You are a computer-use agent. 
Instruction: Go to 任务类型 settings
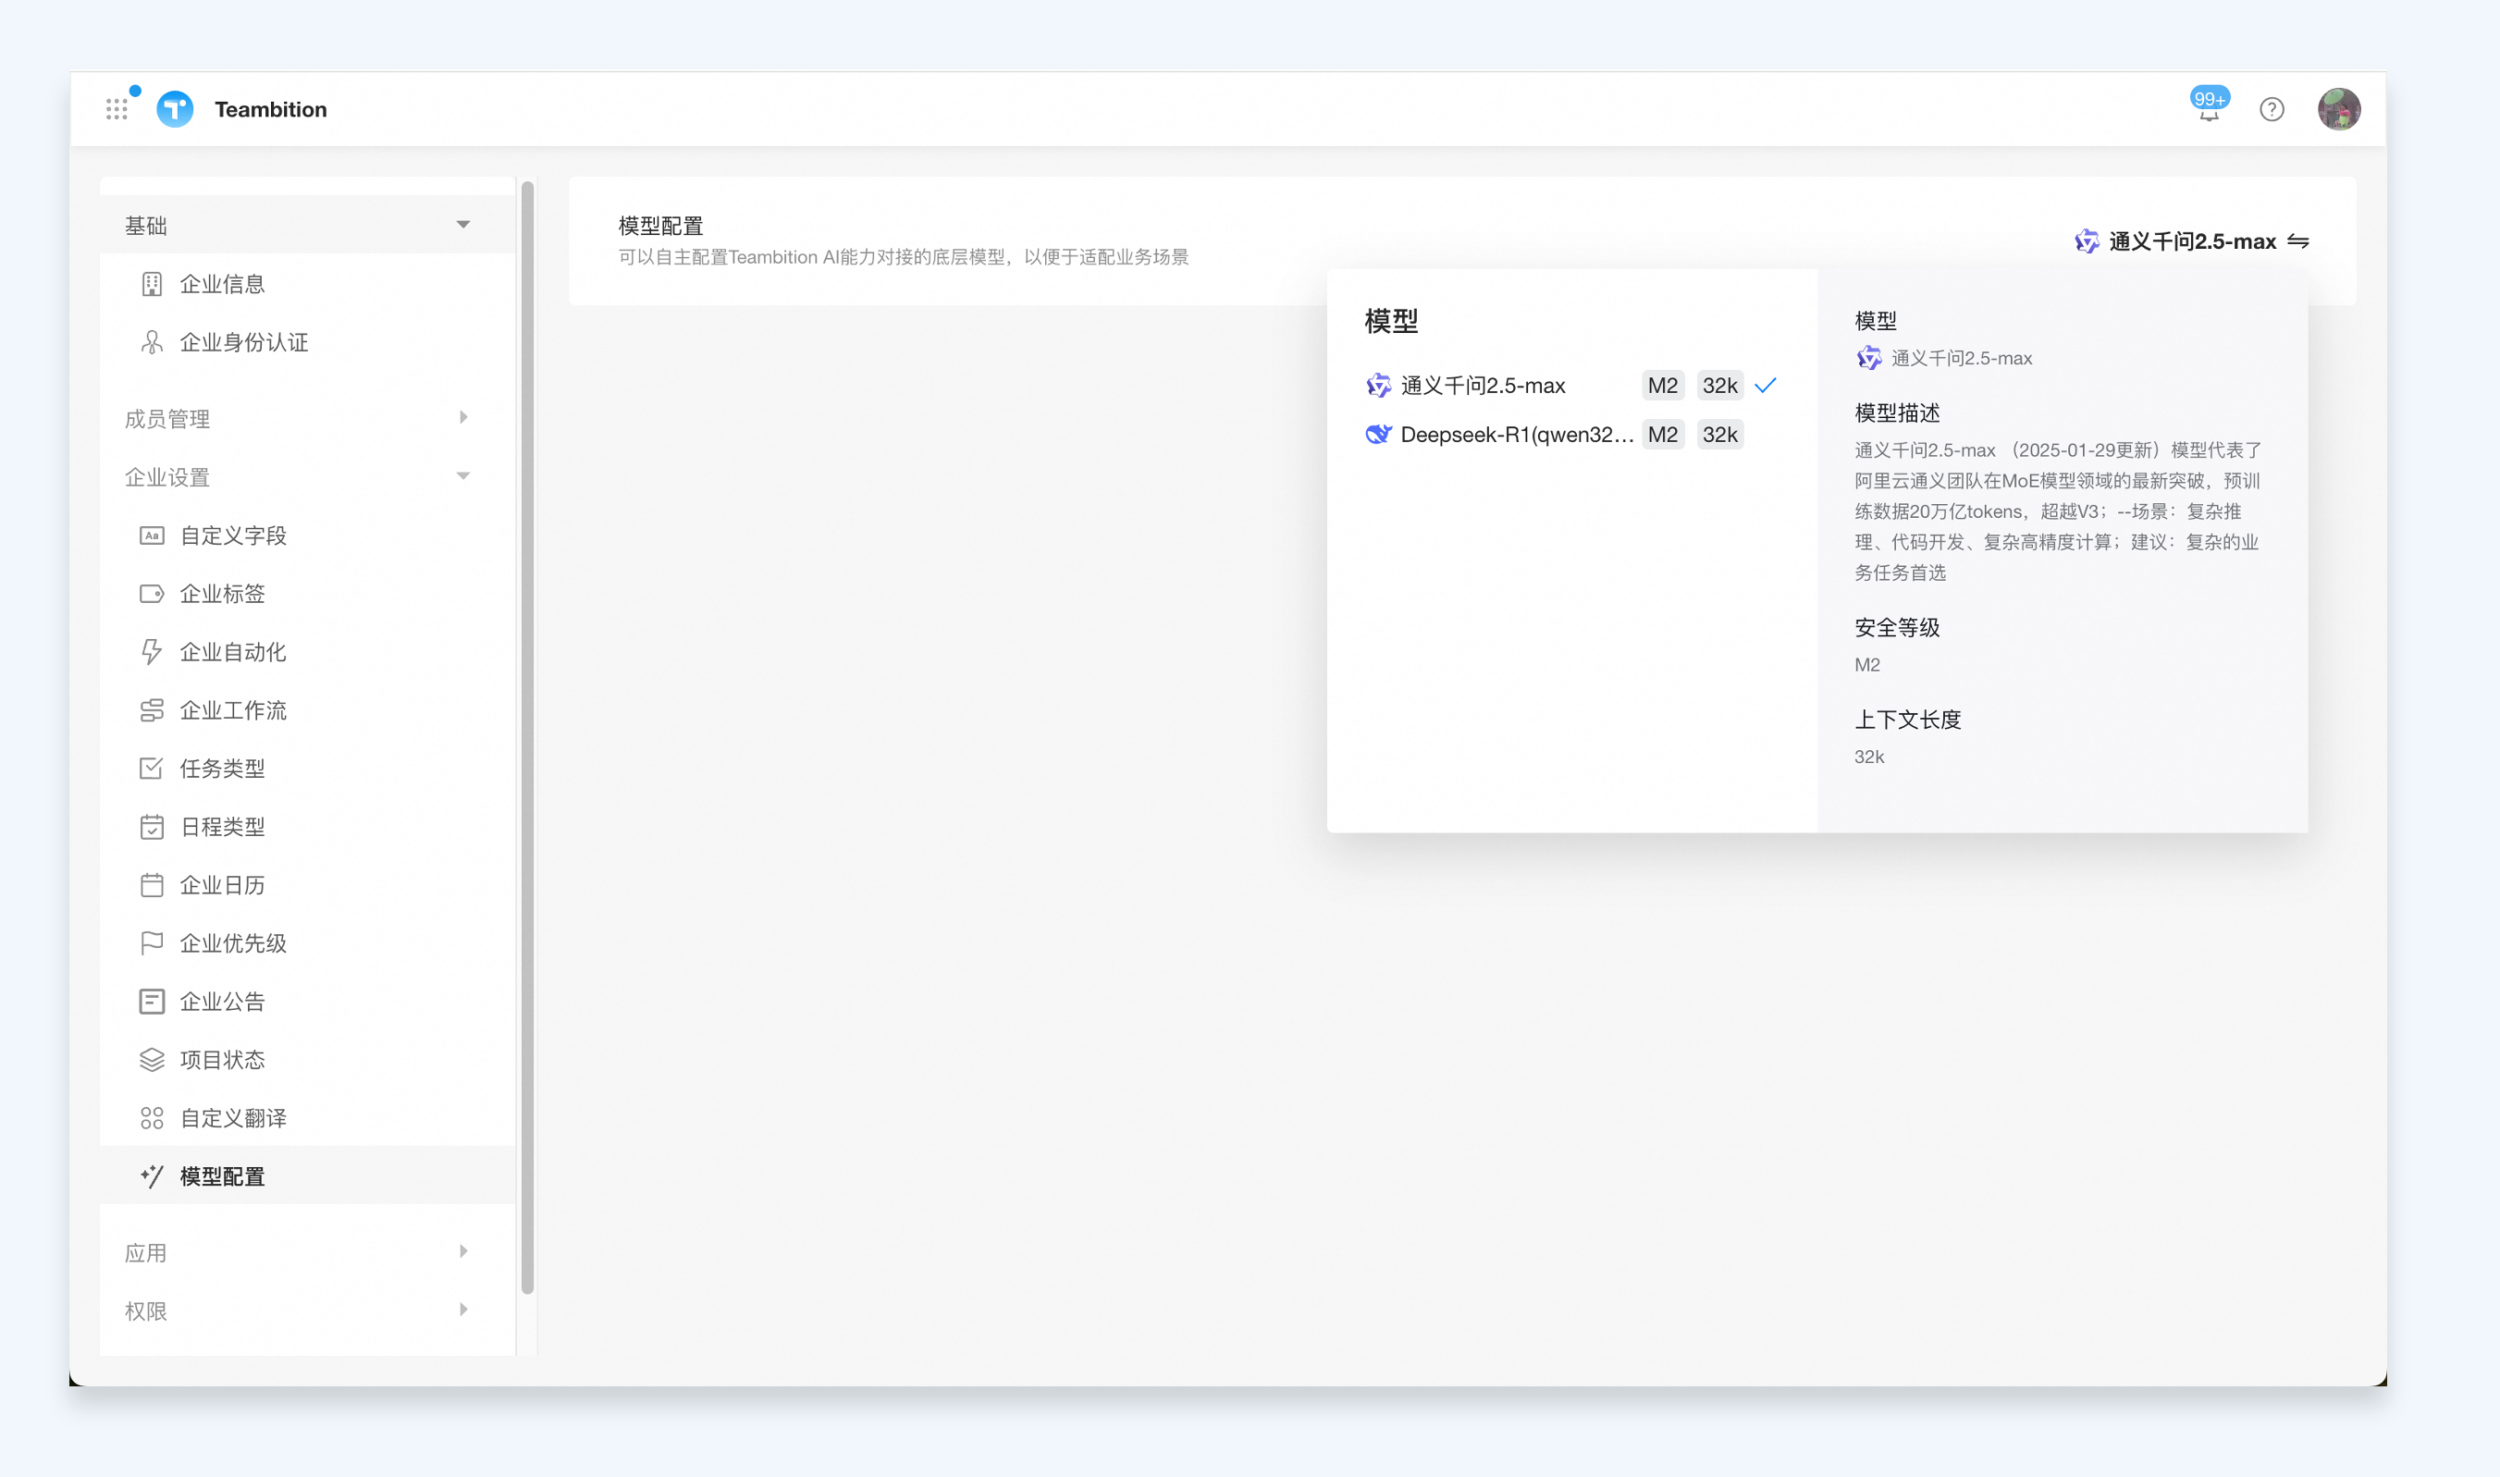click(x=307, y=769)
